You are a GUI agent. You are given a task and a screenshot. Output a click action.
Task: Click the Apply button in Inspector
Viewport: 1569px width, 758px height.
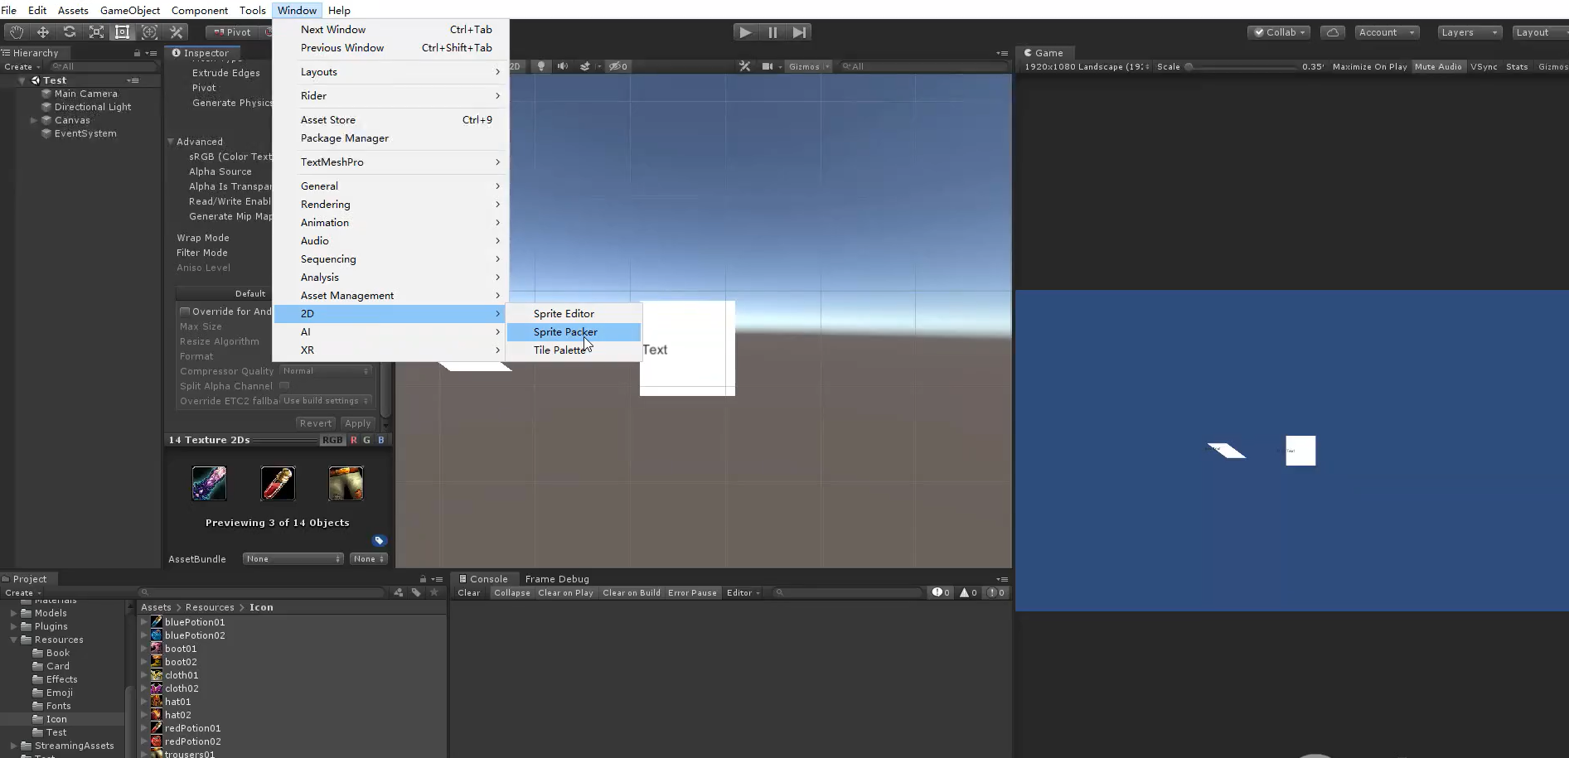357,422
